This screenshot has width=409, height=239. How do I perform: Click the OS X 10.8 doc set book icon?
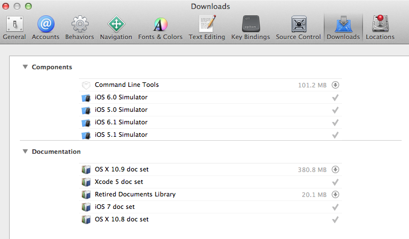[x=86, y=220]
